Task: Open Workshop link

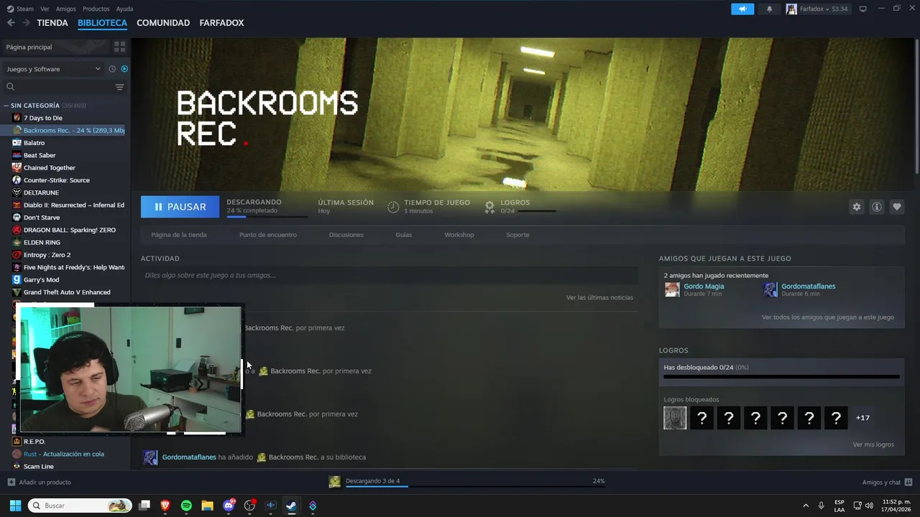Action: point(459,235)
